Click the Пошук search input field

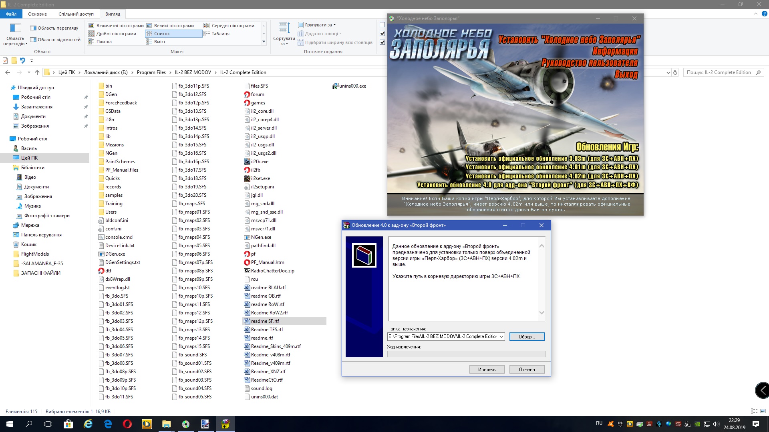[x=719, y=72]
